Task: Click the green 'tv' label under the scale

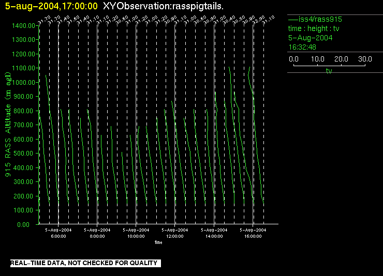Action: pyautogui.click(x=329, y=71)
